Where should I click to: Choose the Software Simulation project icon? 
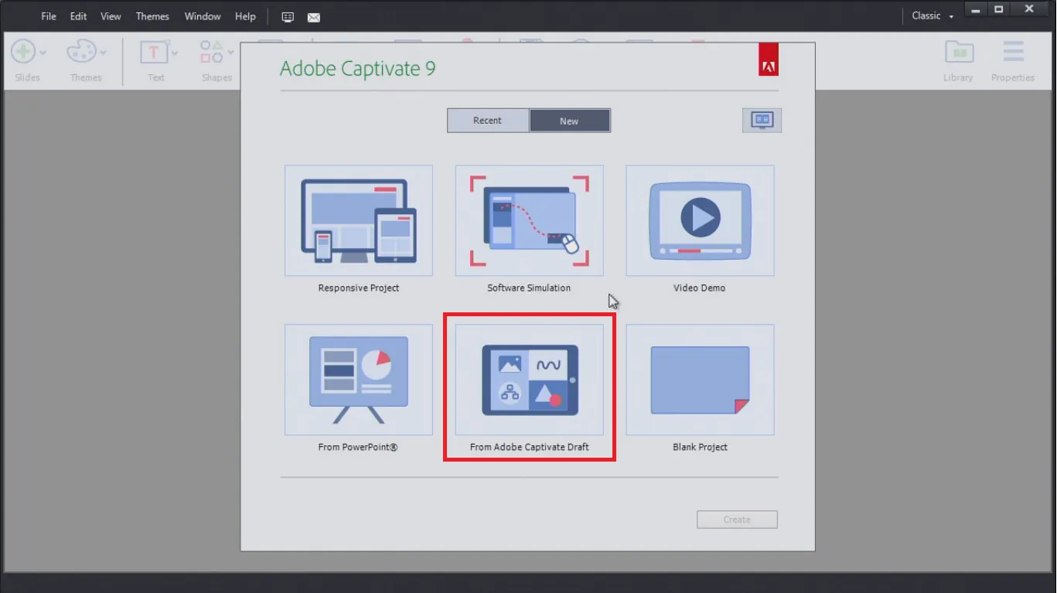[530, 220]
